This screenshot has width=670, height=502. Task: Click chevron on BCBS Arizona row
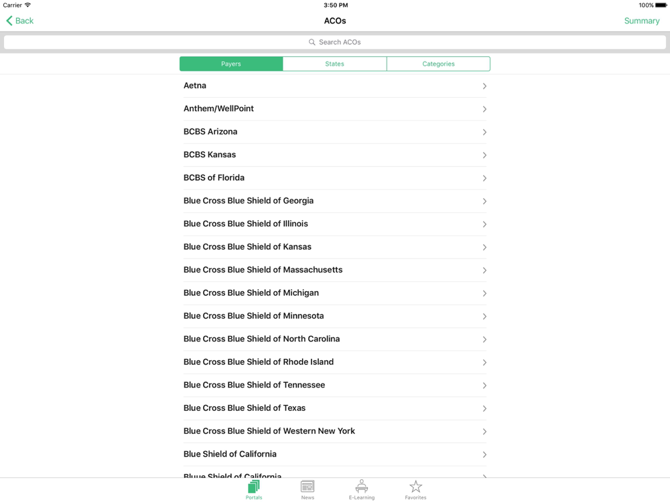[484, 133]
